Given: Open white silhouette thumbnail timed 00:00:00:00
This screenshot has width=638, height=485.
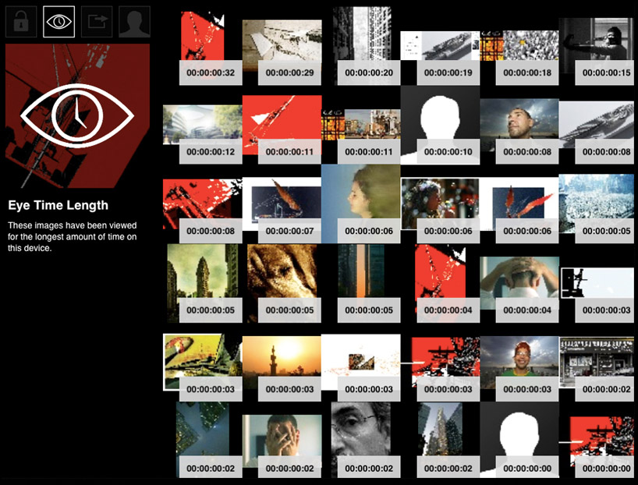Looking at the screenshot, I should (x=519, y=441).
